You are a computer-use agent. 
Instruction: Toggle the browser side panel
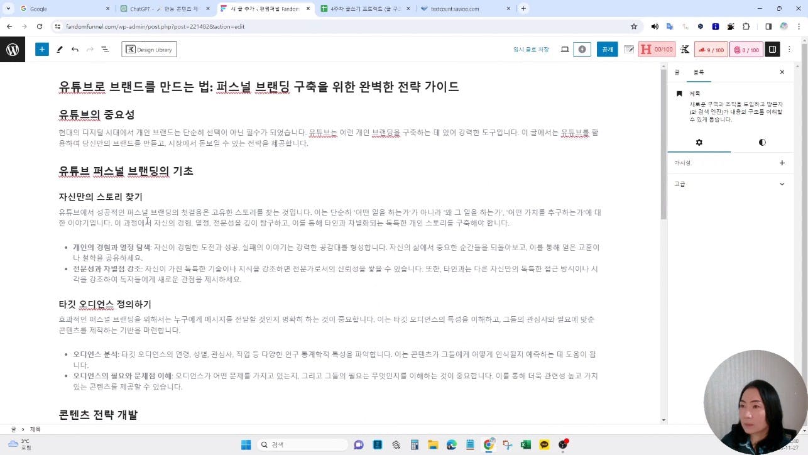pyautogui.click(x=768, y=26)
